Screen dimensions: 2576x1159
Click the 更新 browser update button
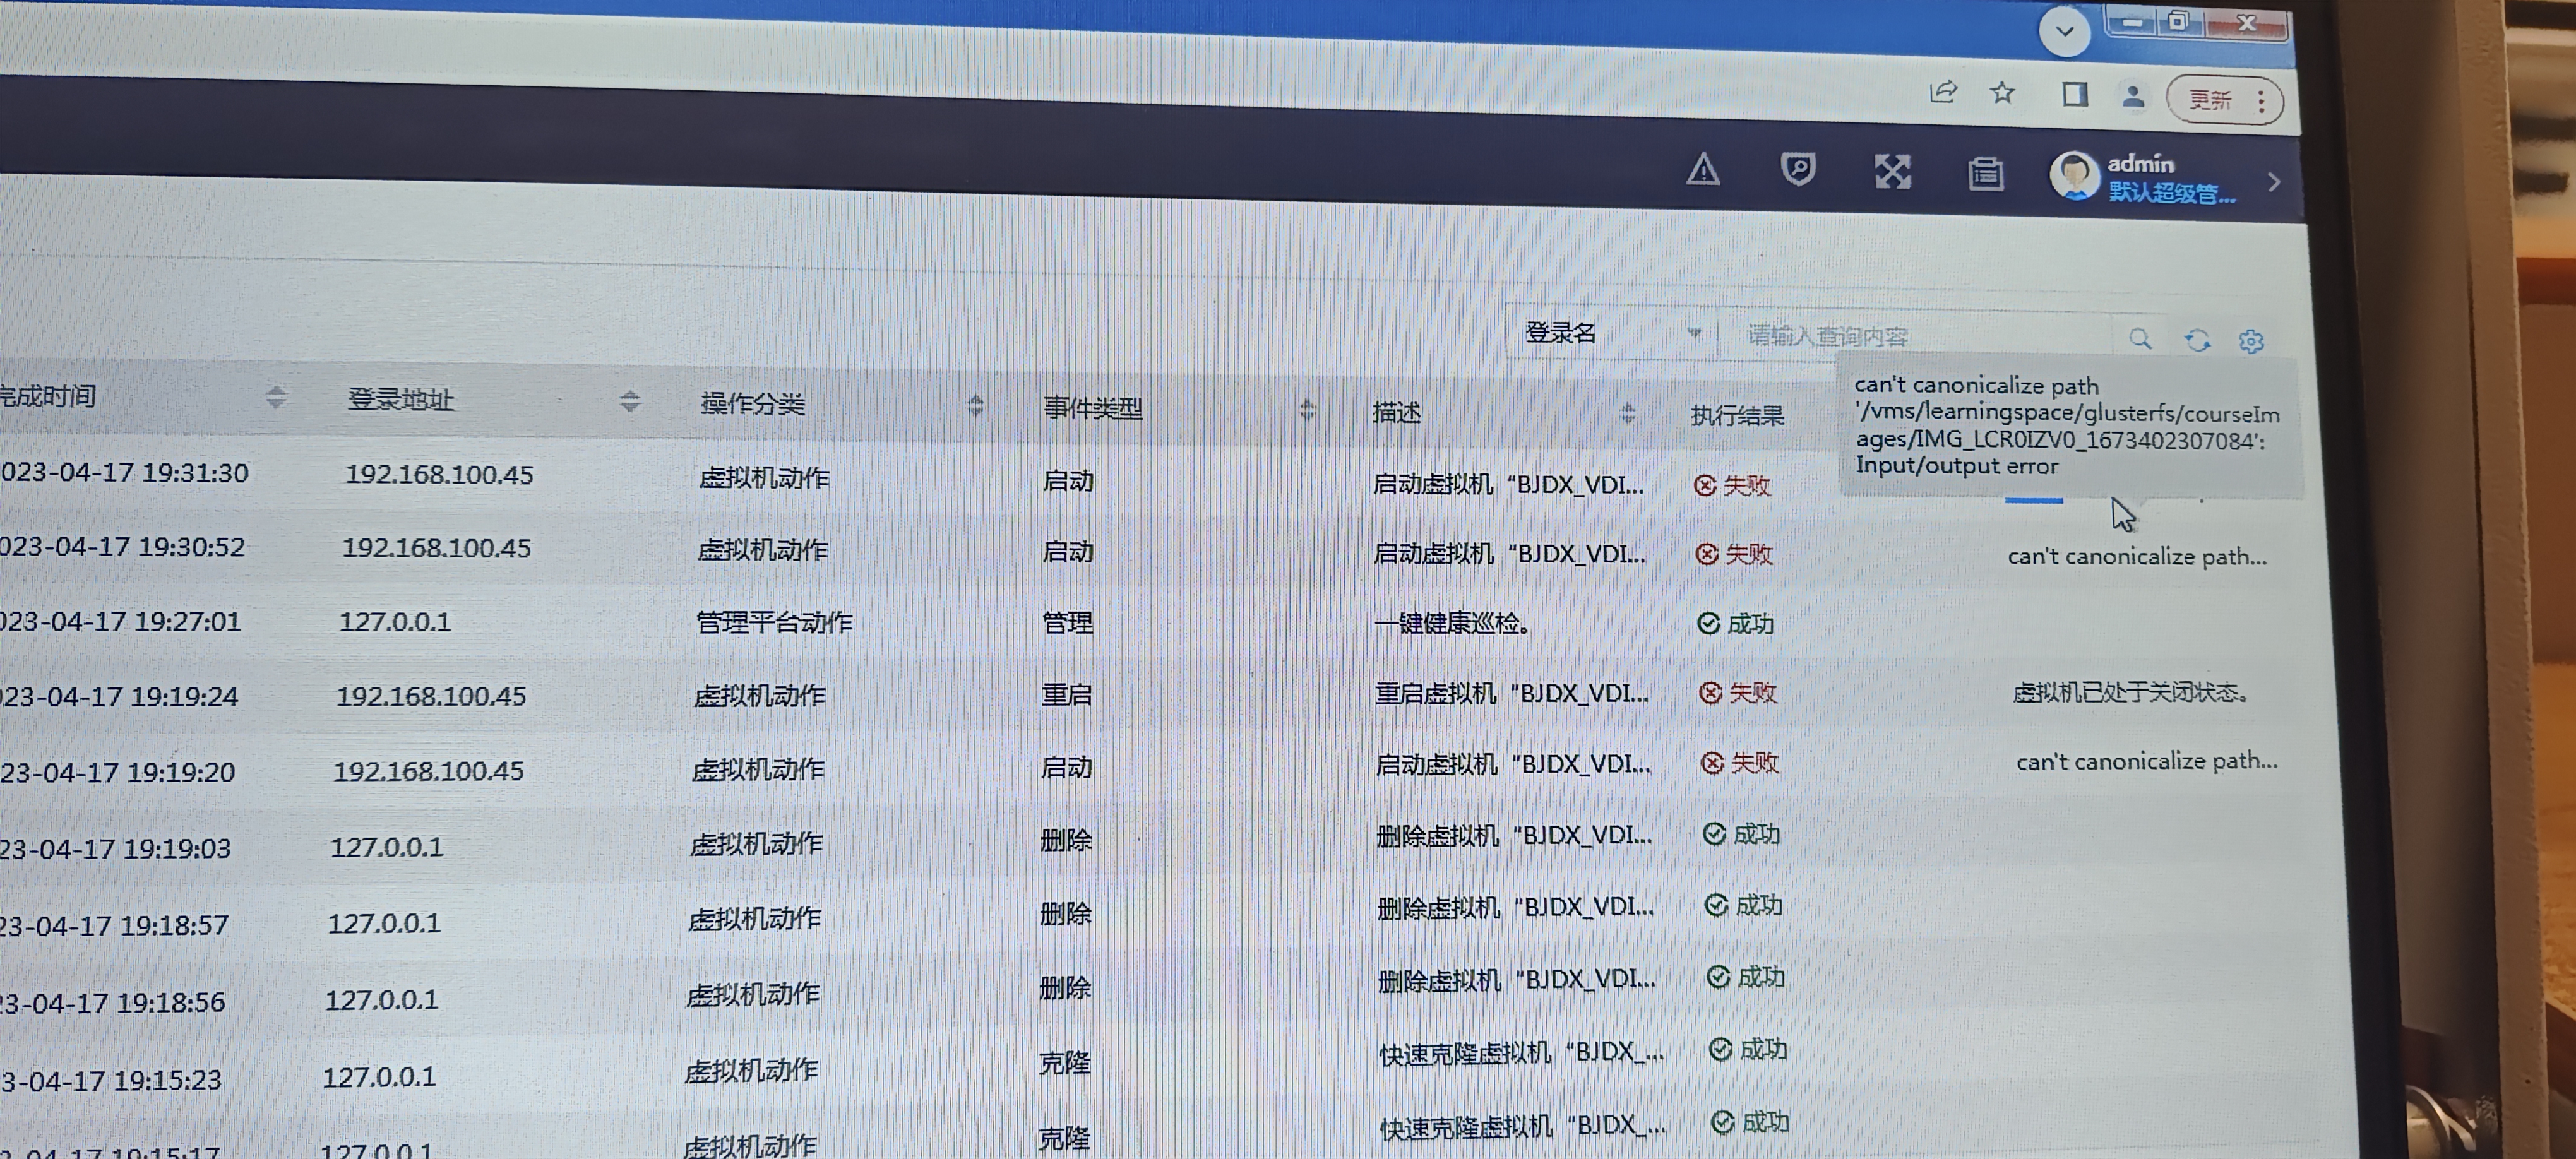pyautogui.click(x=2211, y=100)
